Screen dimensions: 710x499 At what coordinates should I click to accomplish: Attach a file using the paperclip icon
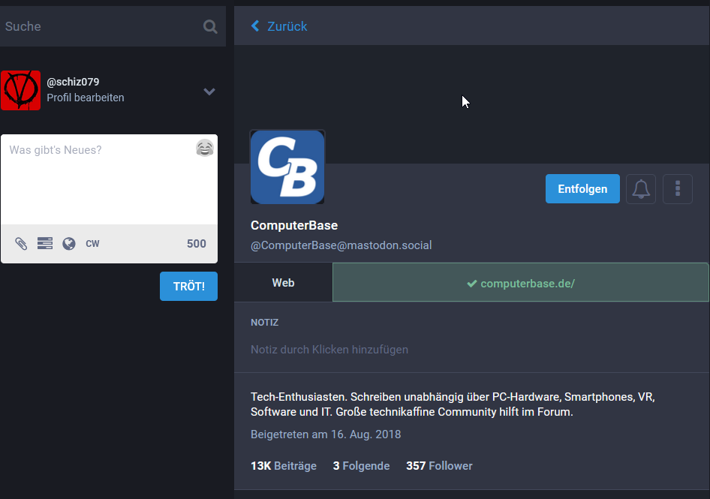coord(20,244)
